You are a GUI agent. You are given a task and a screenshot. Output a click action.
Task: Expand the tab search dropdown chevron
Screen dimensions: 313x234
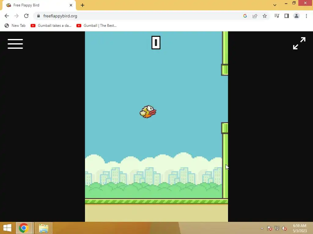275,5
